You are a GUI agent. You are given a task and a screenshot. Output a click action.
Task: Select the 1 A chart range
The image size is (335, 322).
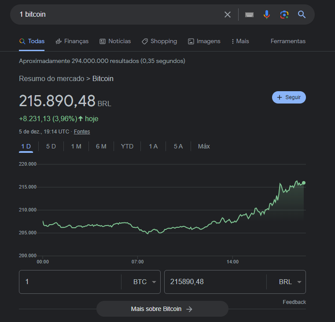(x=153, y=146)
